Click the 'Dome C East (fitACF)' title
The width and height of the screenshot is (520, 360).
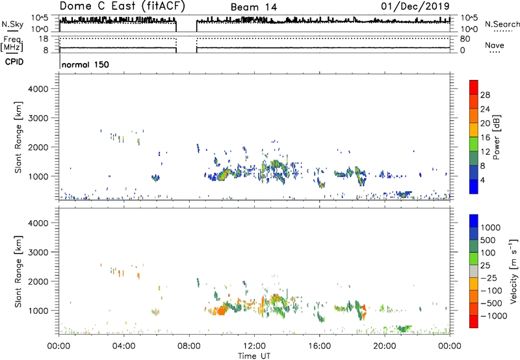click(122, 6)
